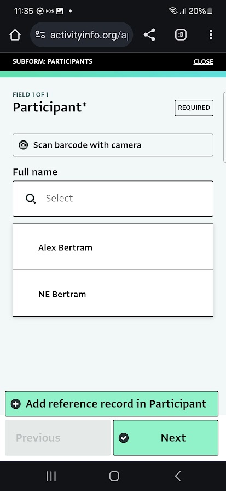Go to Next field
The width and height of the screenshot is (226, 491).
coord(165,438)
